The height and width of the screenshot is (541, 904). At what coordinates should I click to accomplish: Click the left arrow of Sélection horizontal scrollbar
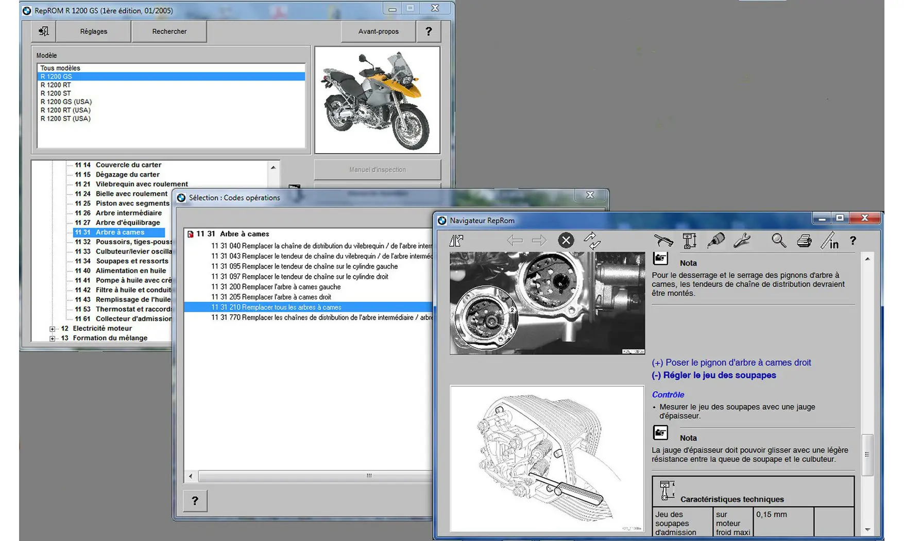(x=191, y=476)
